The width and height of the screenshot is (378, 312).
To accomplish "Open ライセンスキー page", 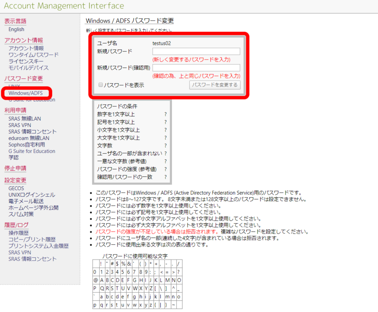I will [26, 61].
